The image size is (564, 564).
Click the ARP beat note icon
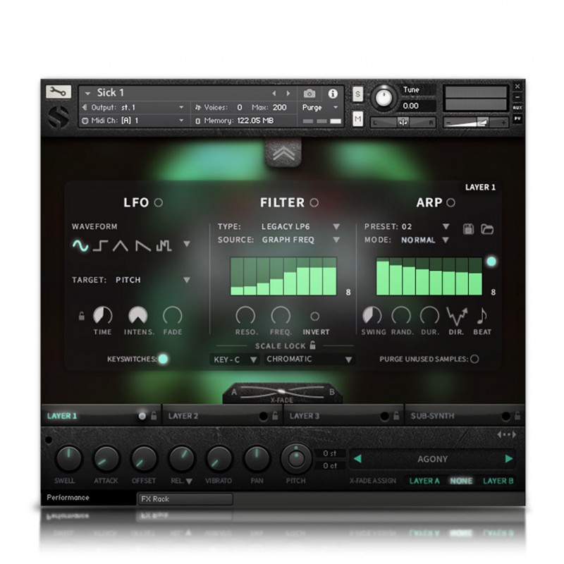pyautogui.click(x=482, y=316)
